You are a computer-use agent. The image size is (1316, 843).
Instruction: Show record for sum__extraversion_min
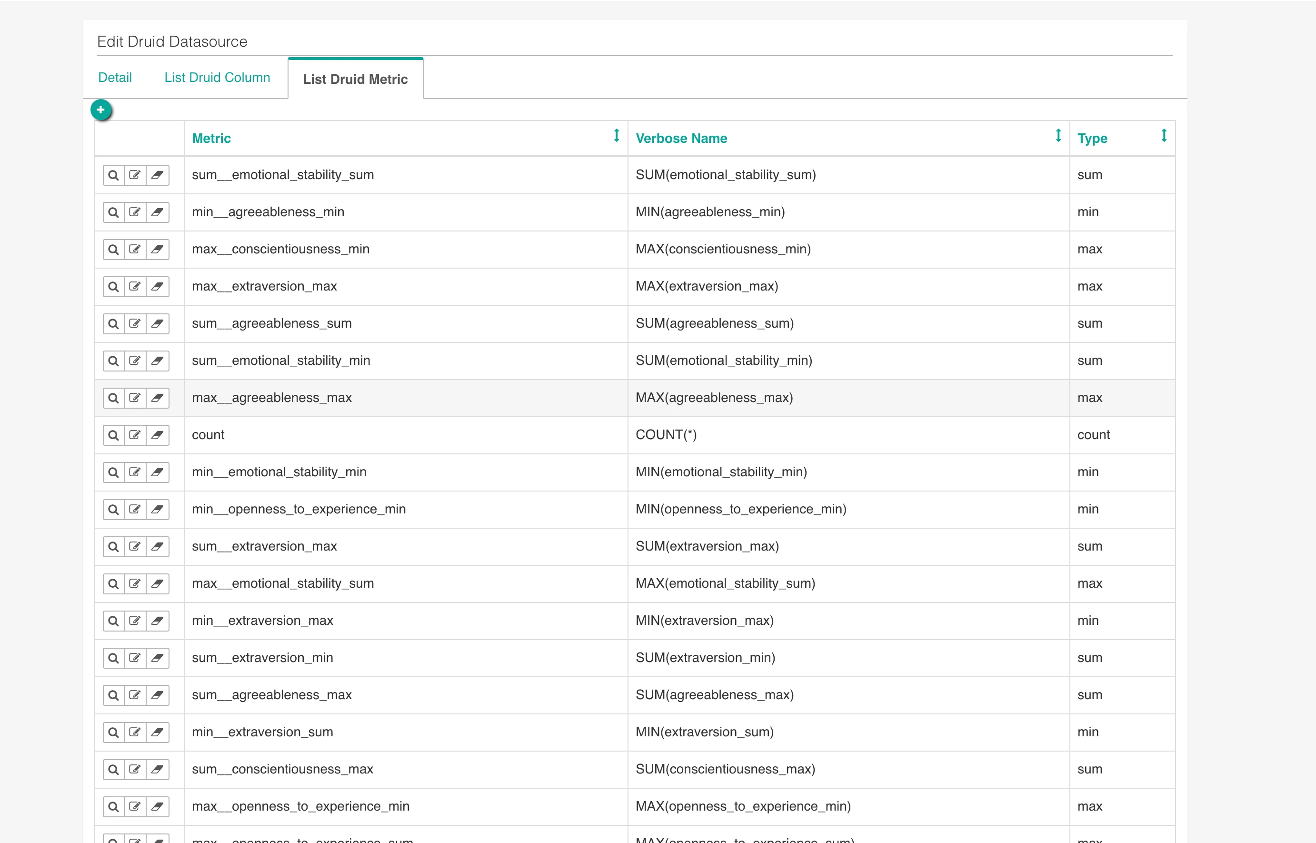click(x=113, y=659)
